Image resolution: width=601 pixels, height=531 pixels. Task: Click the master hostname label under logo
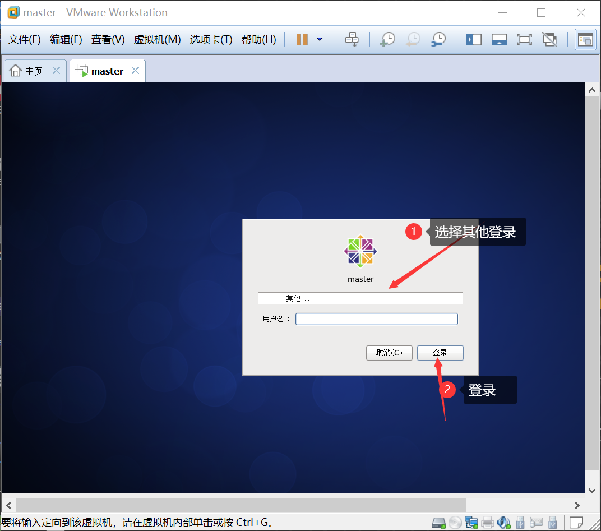[360, 279]
